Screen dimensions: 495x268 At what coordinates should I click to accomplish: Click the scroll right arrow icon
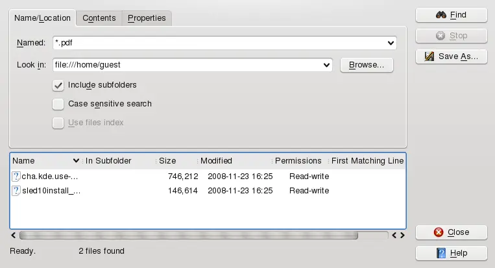click(x=402, y=235)
